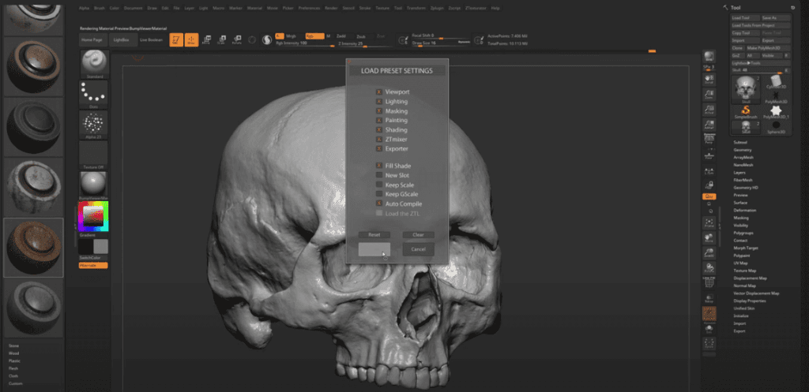Select the PolyMesh3D star tool

point(776,111)
